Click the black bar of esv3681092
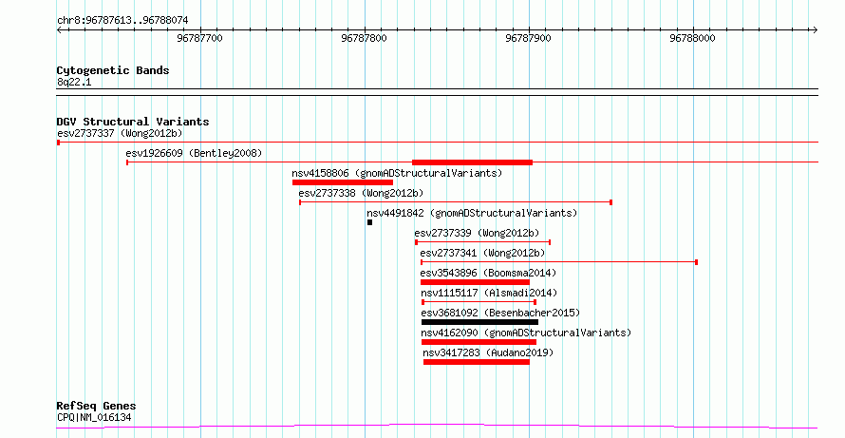845x438 pixels. coord(479,322)
